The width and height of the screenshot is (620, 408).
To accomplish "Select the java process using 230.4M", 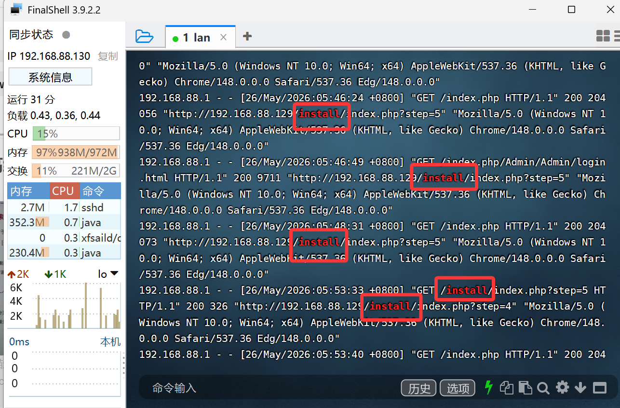I will coord(64,253).
